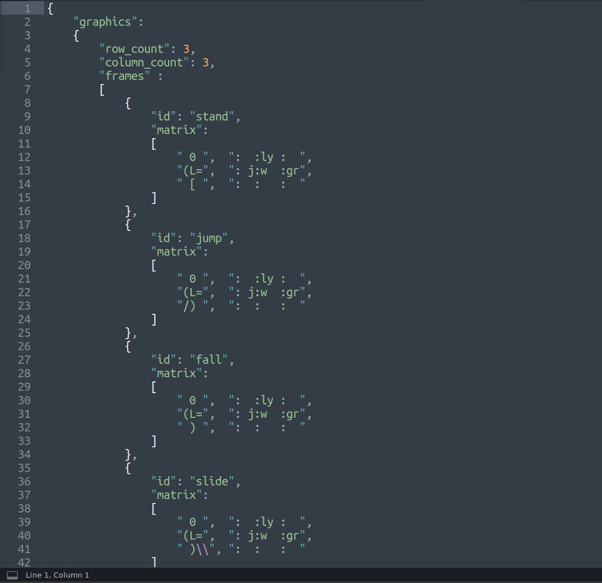Click the " [ " string on line 14

pyautogui.click(x=193, y=184)
